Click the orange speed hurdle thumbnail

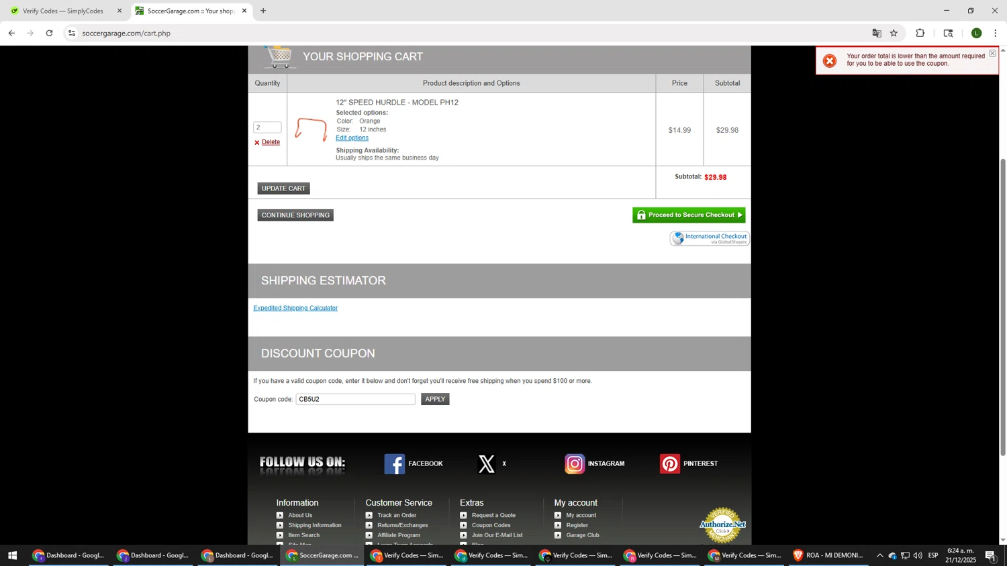point(311,129)
